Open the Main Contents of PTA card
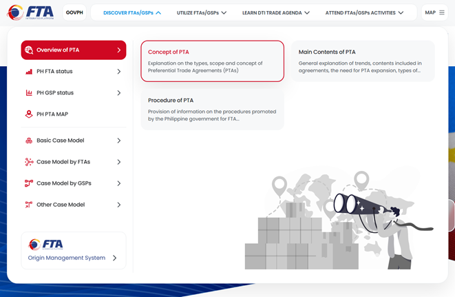The width and height of the screenshot is (455, 297). [x=362, y=61]
